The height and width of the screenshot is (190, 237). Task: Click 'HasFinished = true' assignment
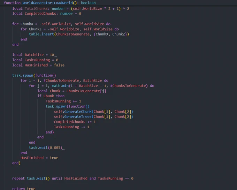[x=39, y=158]
